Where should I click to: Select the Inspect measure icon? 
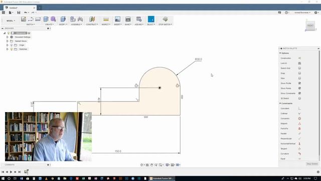pos(106,19)
